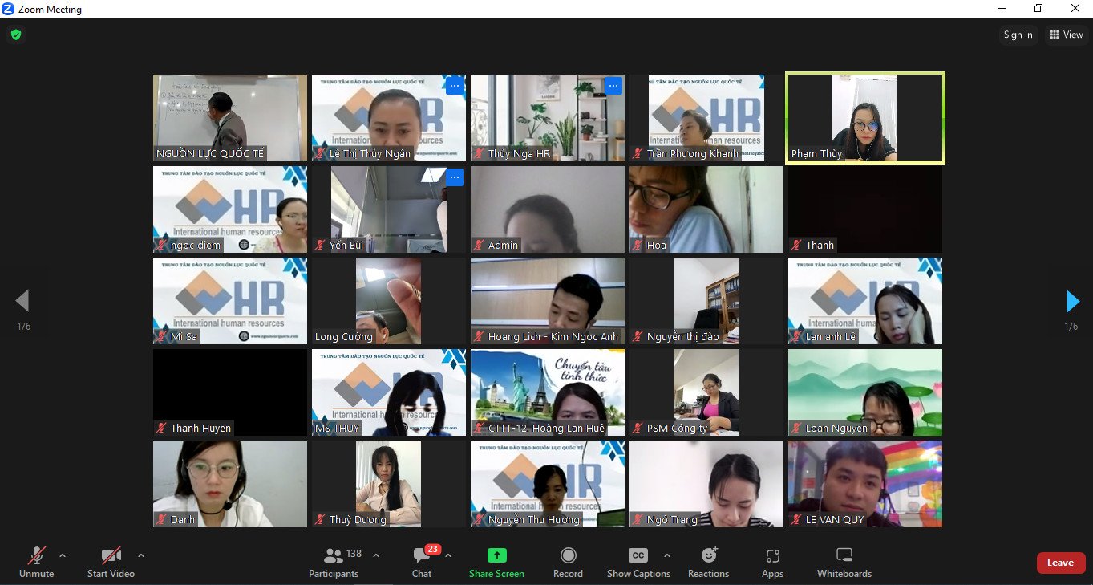Expand video options arrow next to Start Video
Image resolution: width=1093 pixels, height=585 pixels.
tap(141, 555)
